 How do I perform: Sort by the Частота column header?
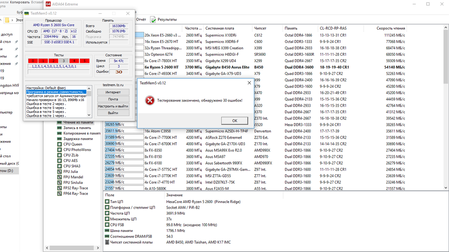point(193,28)
